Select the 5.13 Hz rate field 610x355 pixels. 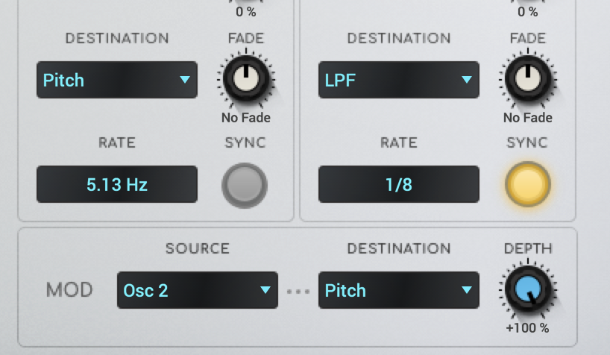coord(117,184)
